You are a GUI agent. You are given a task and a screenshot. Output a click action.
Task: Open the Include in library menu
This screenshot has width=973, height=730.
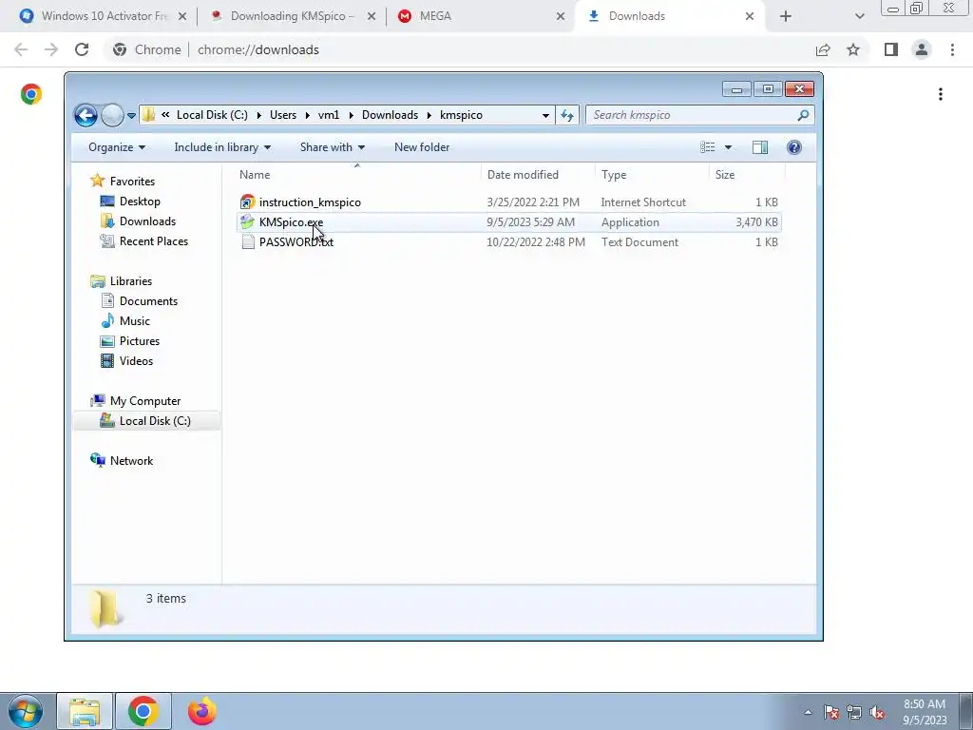[222, 147]
